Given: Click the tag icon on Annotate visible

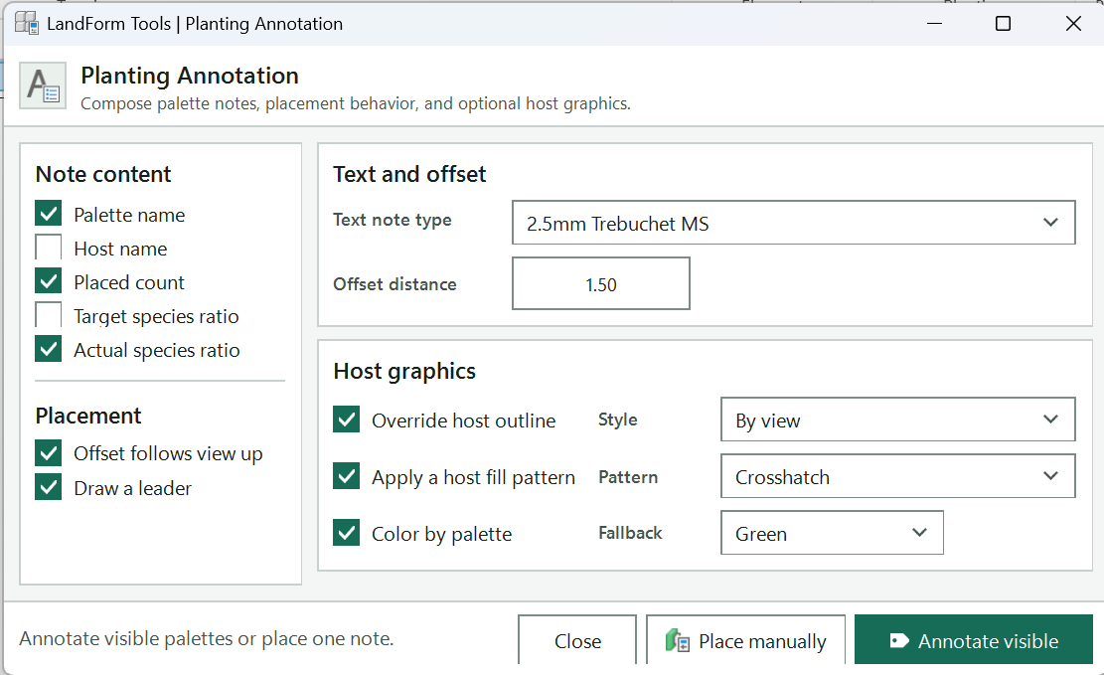Looking at the screenshot, I should (898, 640).
